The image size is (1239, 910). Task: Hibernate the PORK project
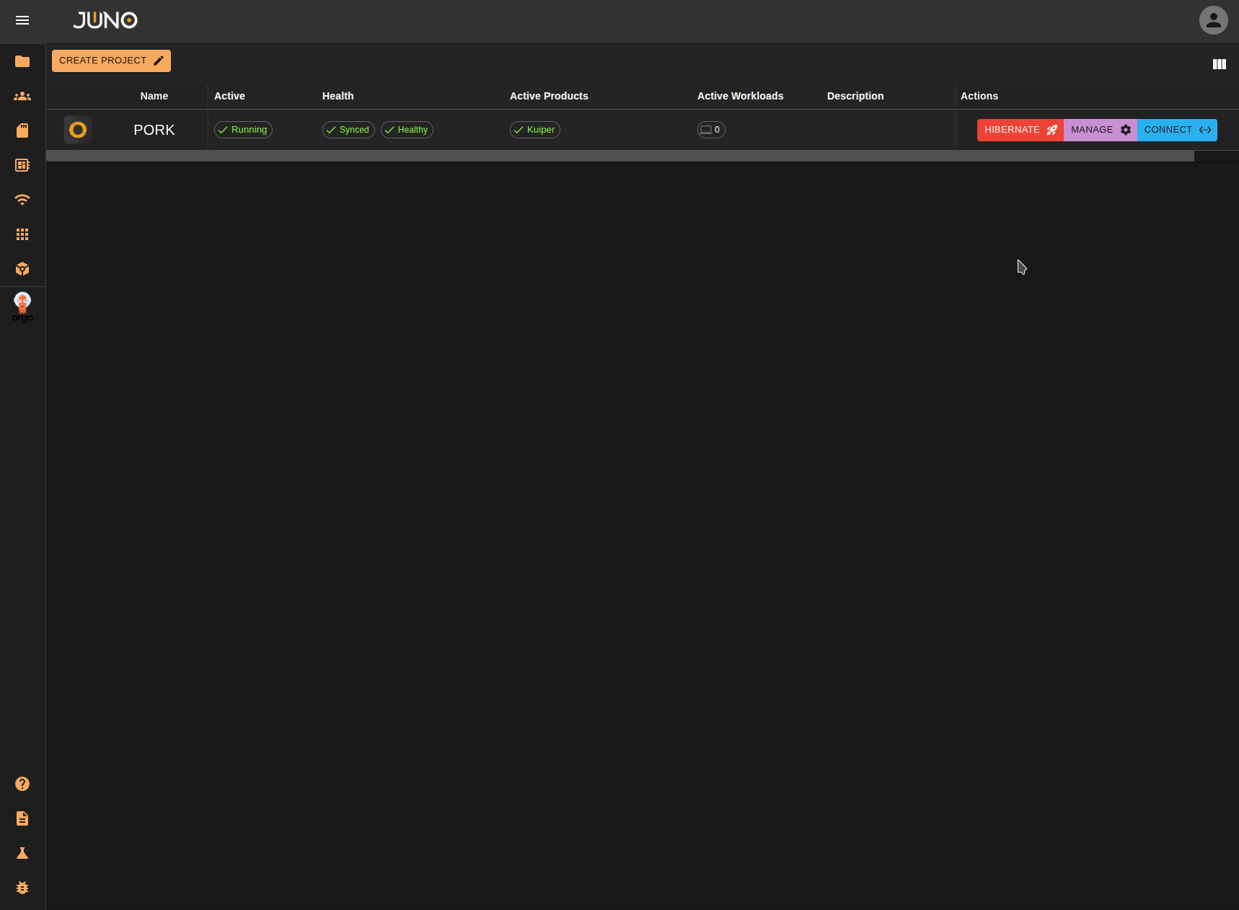point(1020,130)
